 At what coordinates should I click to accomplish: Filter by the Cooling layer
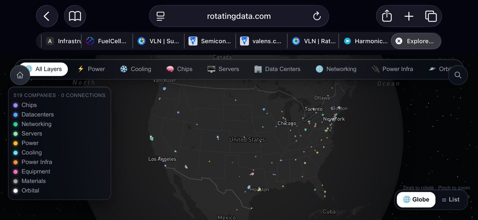(135, 69)
